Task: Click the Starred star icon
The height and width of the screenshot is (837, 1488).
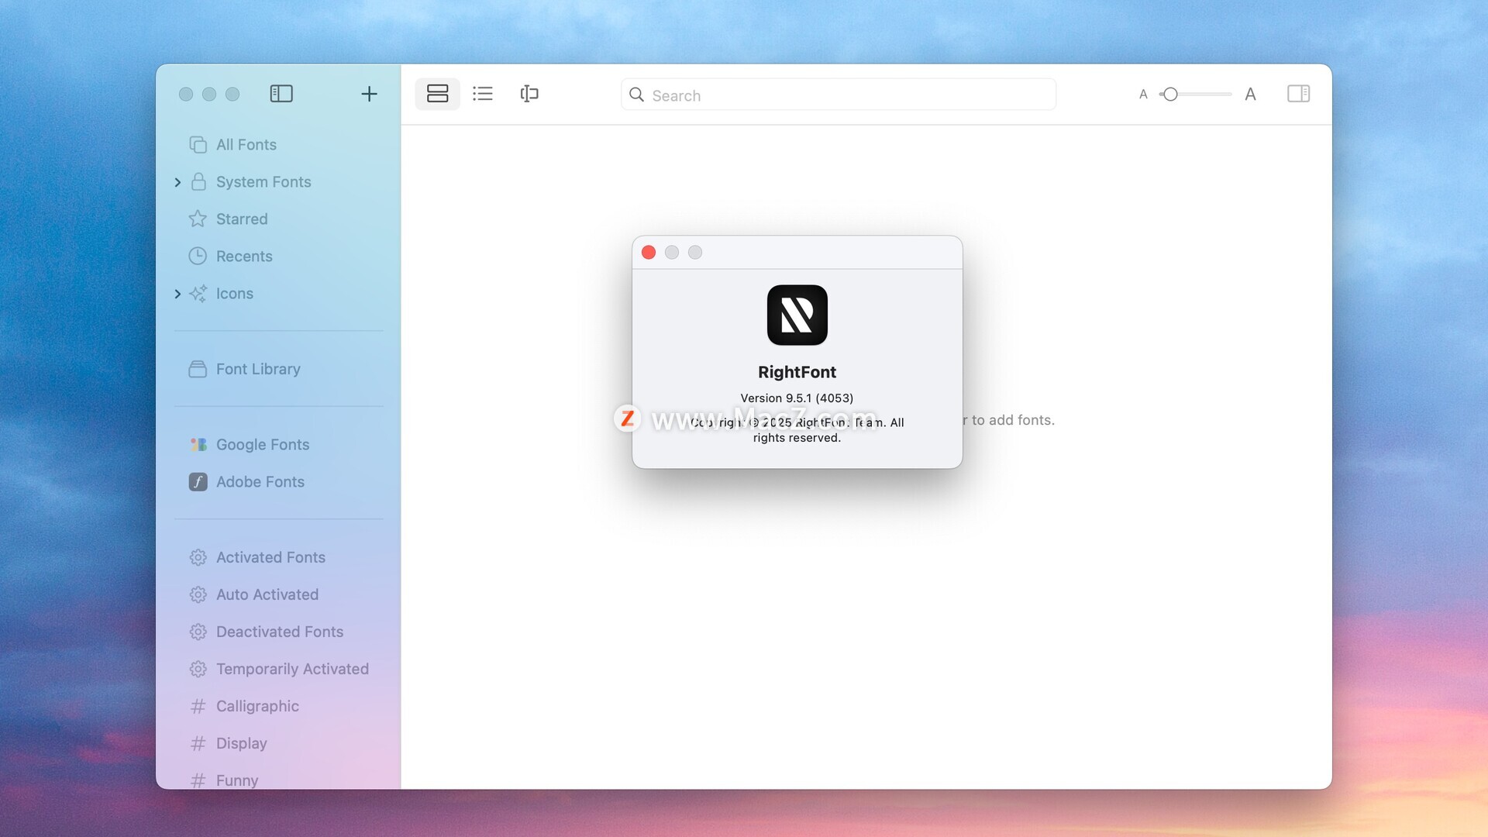Action: (x=198, y=219)
